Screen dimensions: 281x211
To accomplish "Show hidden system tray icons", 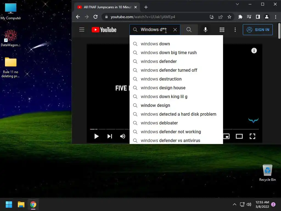I will tap(234, 204).
